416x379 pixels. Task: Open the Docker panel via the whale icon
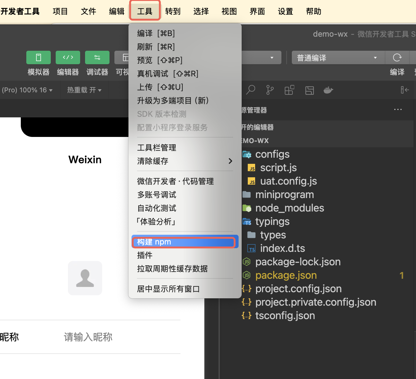[328, 90]
